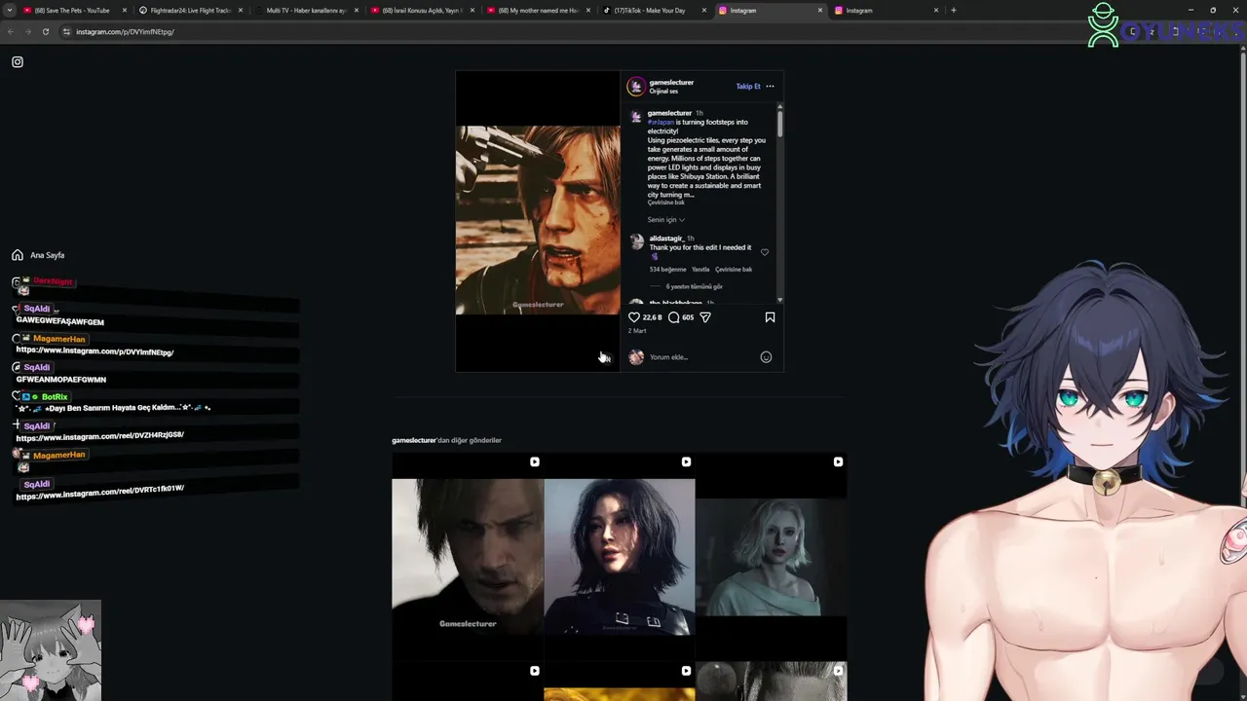Like the post with the heart icon

[634, 317]
